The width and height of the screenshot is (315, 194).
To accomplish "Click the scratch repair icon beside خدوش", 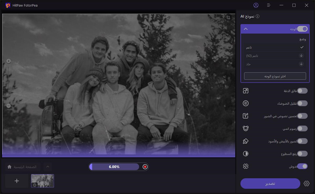I will pyautogui.click(x=245, y=166).
